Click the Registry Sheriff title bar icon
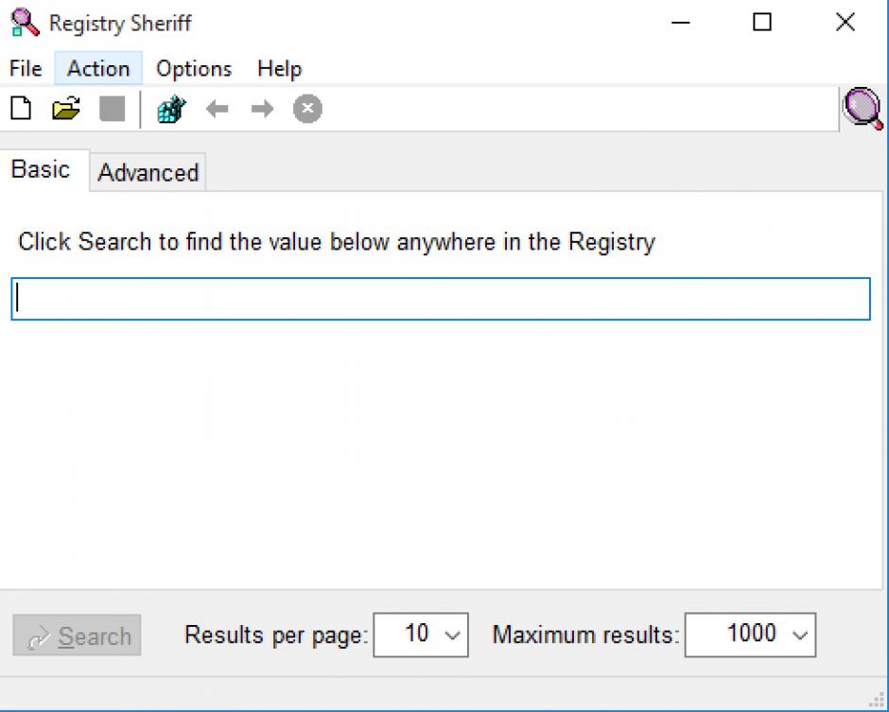The width and height of the screenshot is (889, 712). (25, 23)
